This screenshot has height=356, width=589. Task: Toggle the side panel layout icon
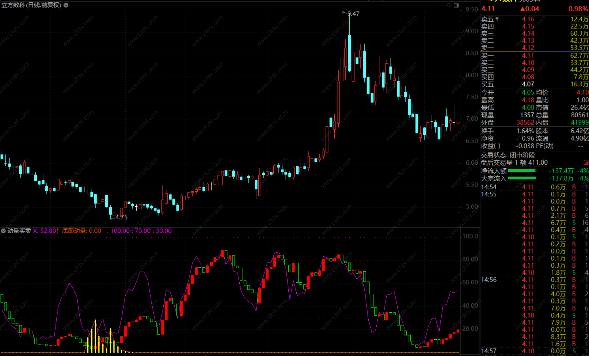point(456,5)
